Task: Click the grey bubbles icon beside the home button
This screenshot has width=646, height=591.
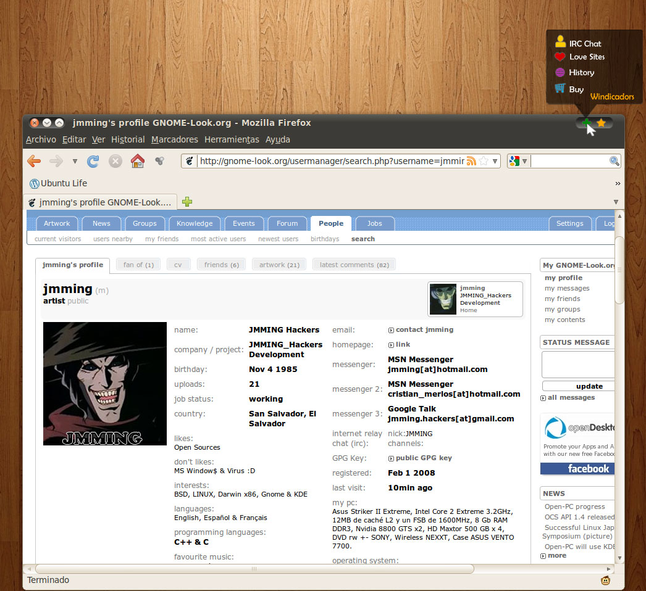Action: (159, 161)
